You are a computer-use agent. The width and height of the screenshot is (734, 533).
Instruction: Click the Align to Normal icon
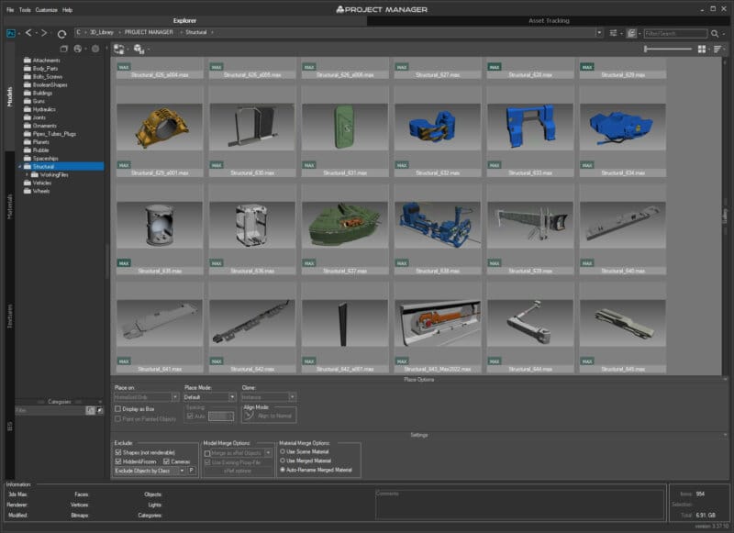(x=249, y=416)
